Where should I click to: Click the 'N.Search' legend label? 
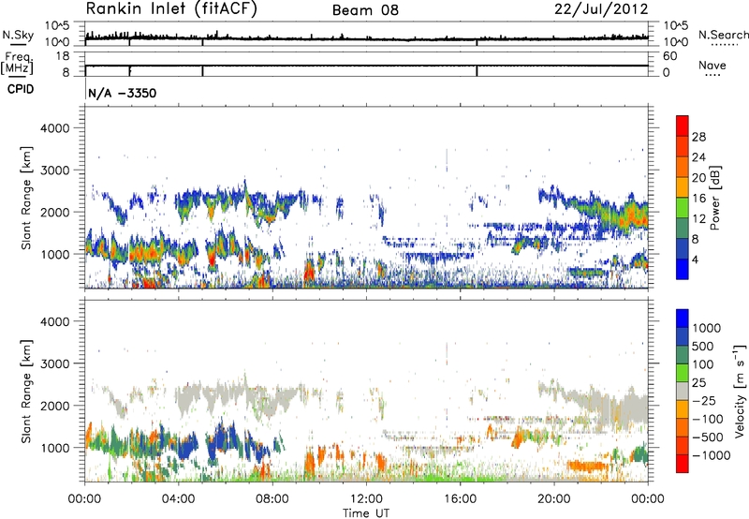pos(723,35)
